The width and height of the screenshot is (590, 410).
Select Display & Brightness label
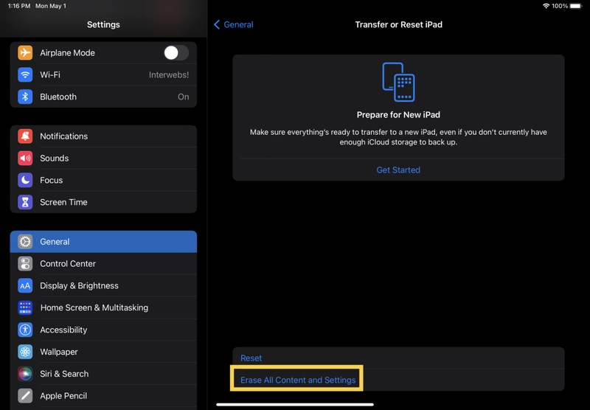(80, 286)
